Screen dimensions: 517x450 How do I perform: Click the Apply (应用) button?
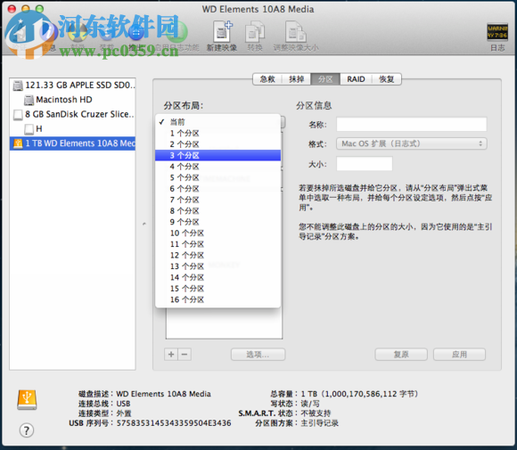[x=459, y=355]
